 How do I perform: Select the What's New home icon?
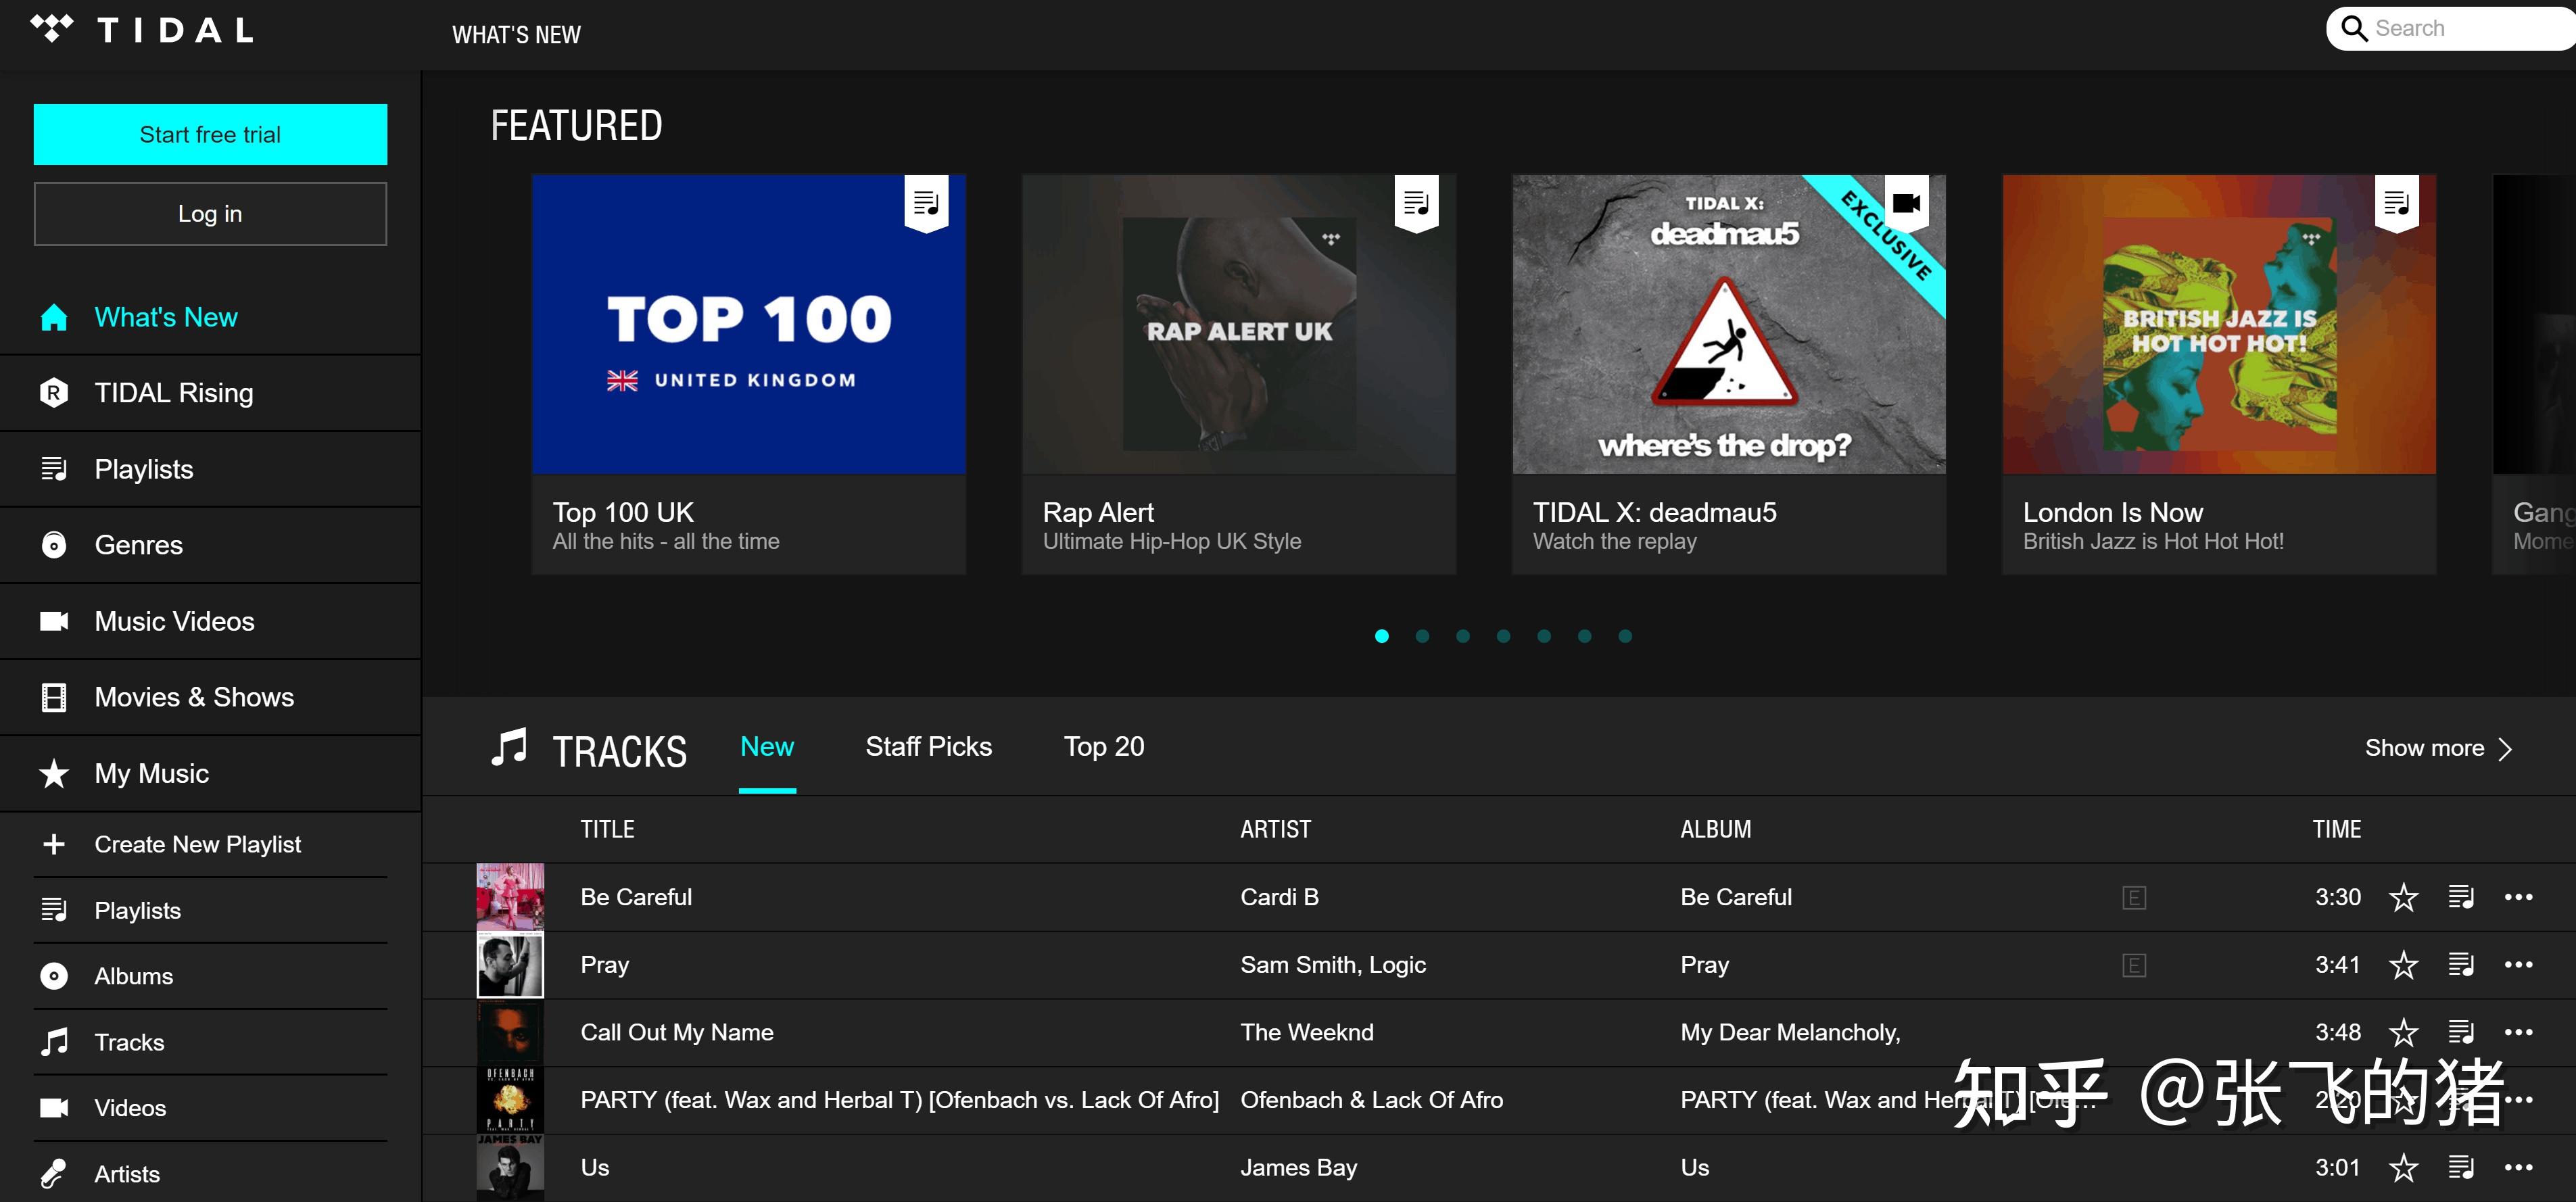53,317
